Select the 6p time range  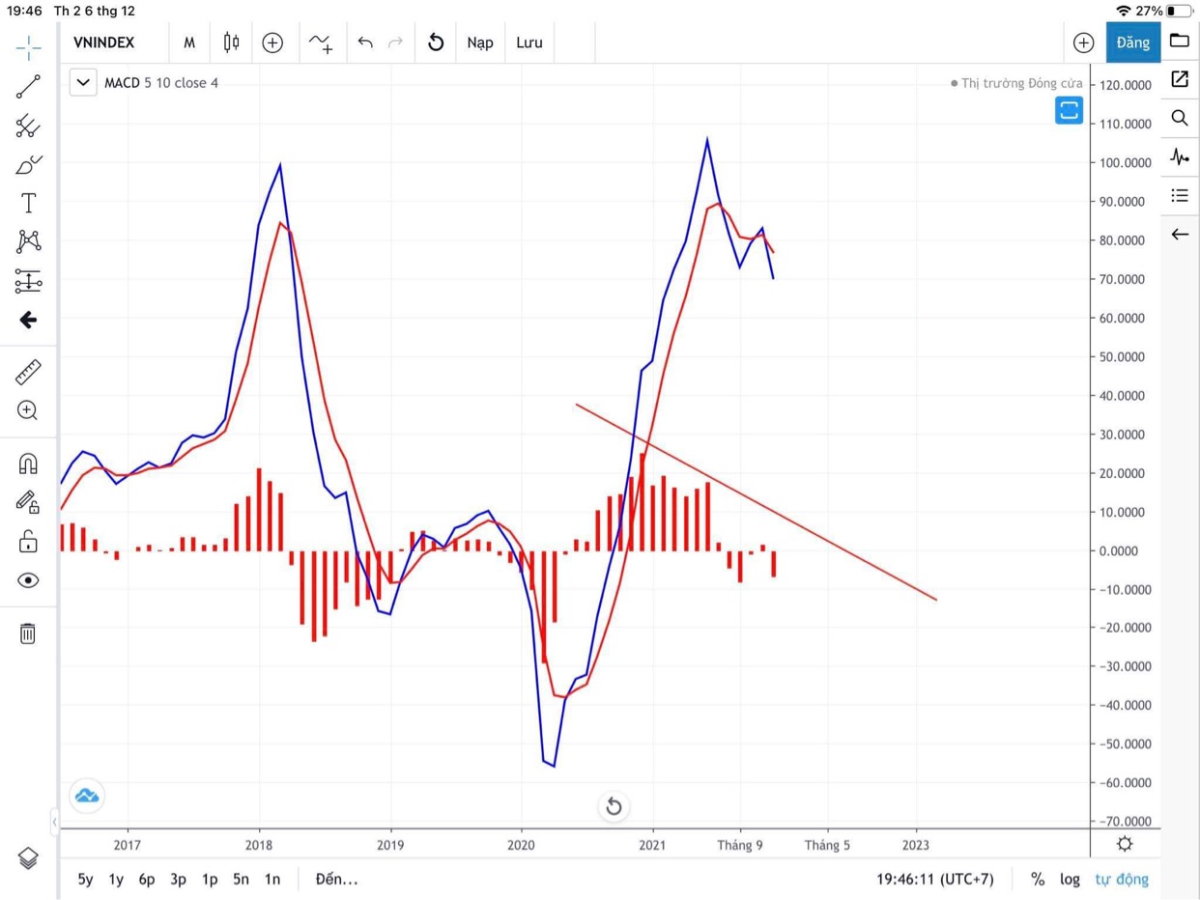(147, 879)
